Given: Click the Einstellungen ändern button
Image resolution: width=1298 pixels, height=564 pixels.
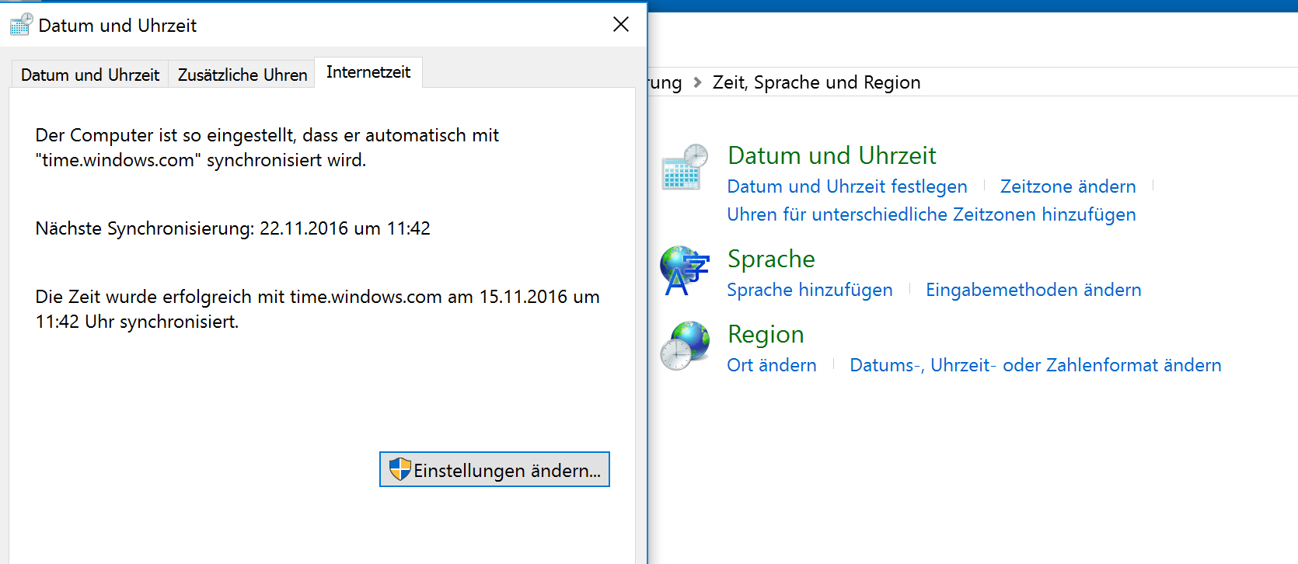Looking at the screenshot, I should pos(494,469).
